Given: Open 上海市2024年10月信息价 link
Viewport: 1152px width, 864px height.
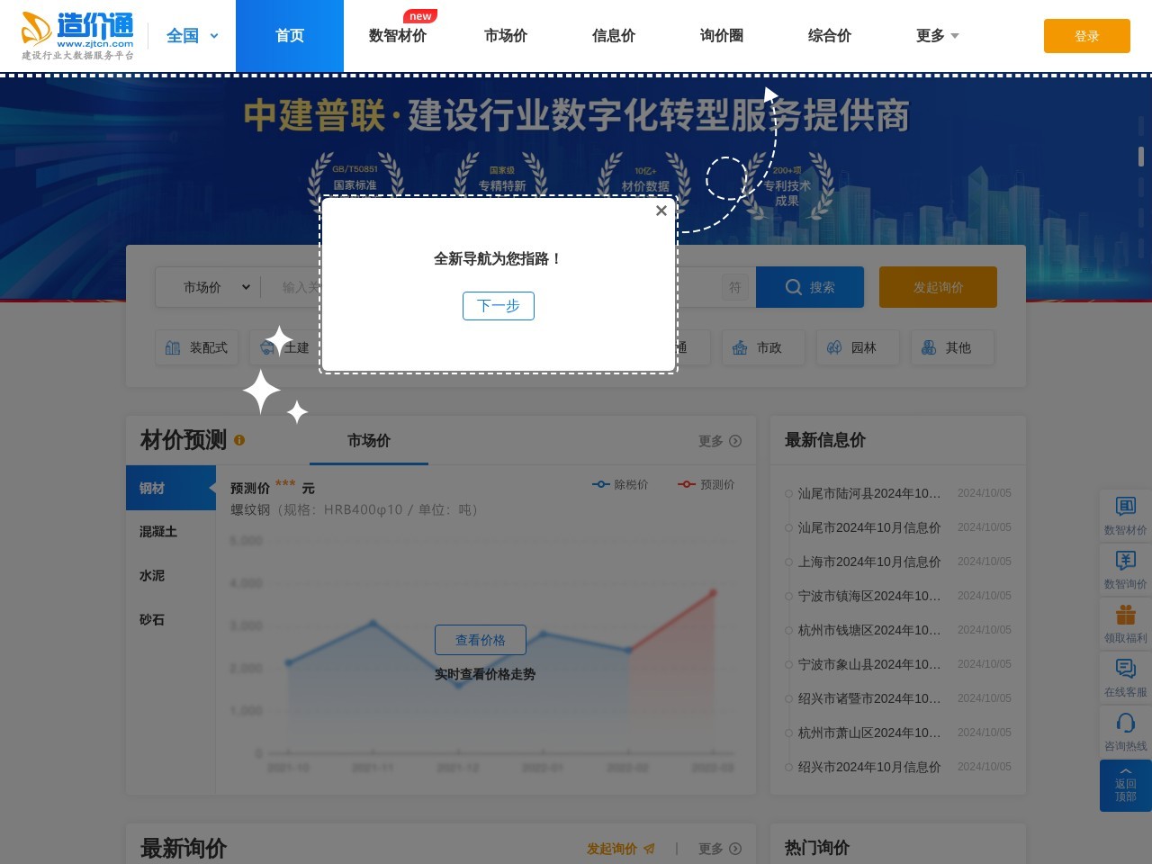Looking at the screenshot, I should [x=866, y=562].
